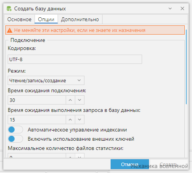Click the Кодировка UTF-8 input field
This screenshot has width=192, height=173.
(75, 59)
